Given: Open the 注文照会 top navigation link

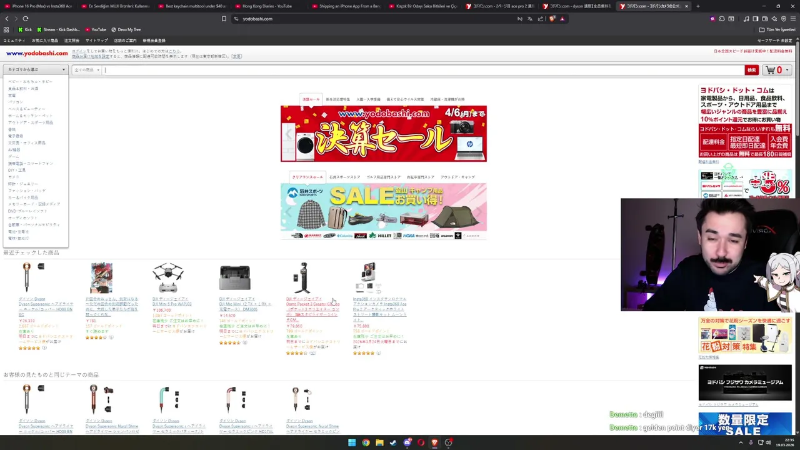Looking at the screenshot, I should click(x=71, y=41).
